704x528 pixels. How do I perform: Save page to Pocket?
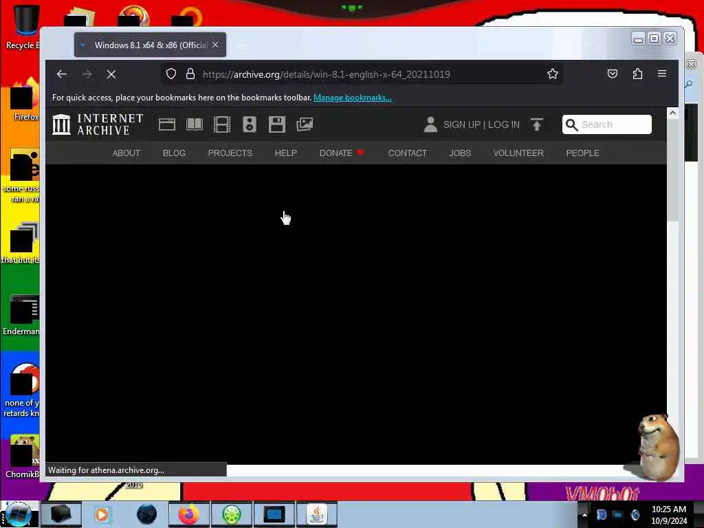(613, 74)
